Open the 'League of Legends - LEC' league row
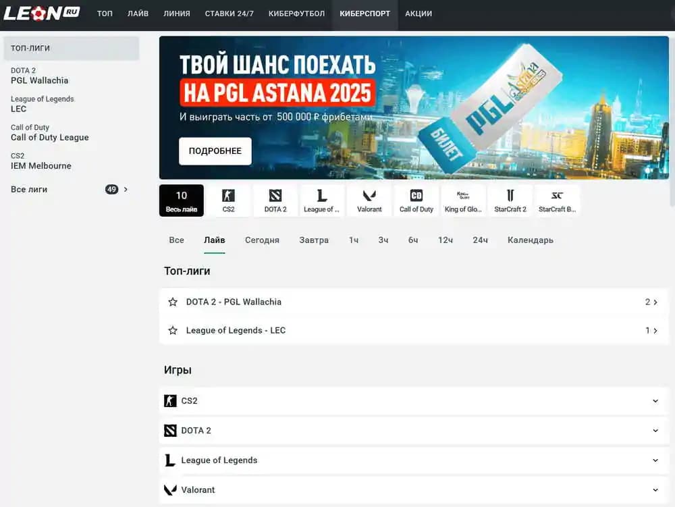Viewport: 675px width, 507px height. coord(414,331)
